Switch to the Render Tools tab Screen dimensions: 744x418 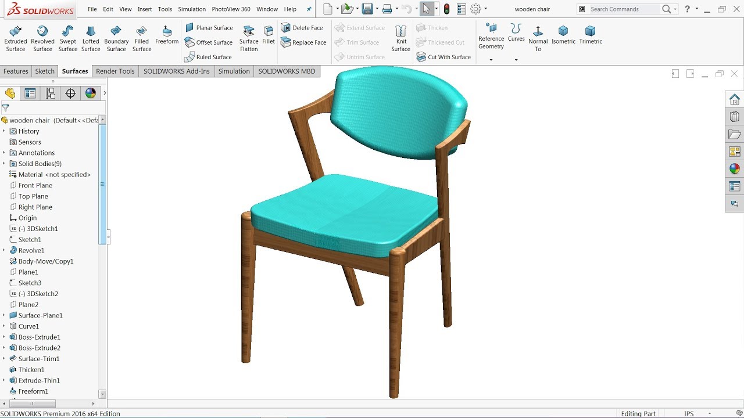point(115,71)
